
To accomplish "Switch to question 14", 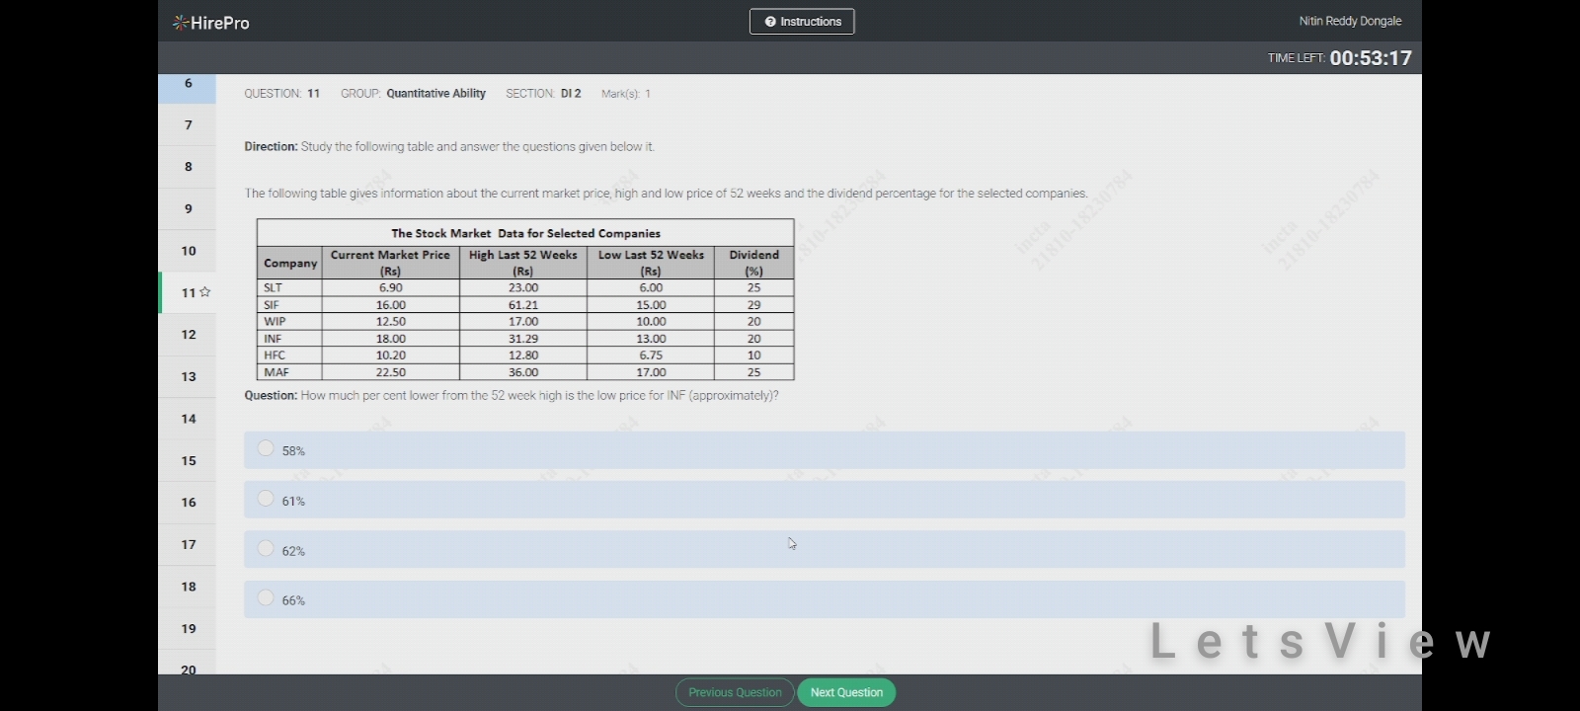I will [x=188, y=419].
